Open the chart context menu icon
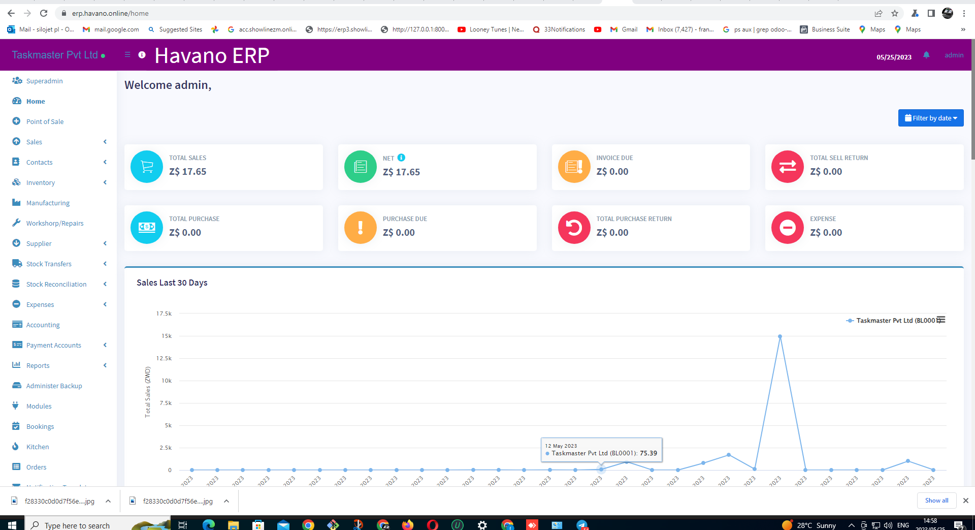Screen dimensions: 975x530 tap(941, 320)
